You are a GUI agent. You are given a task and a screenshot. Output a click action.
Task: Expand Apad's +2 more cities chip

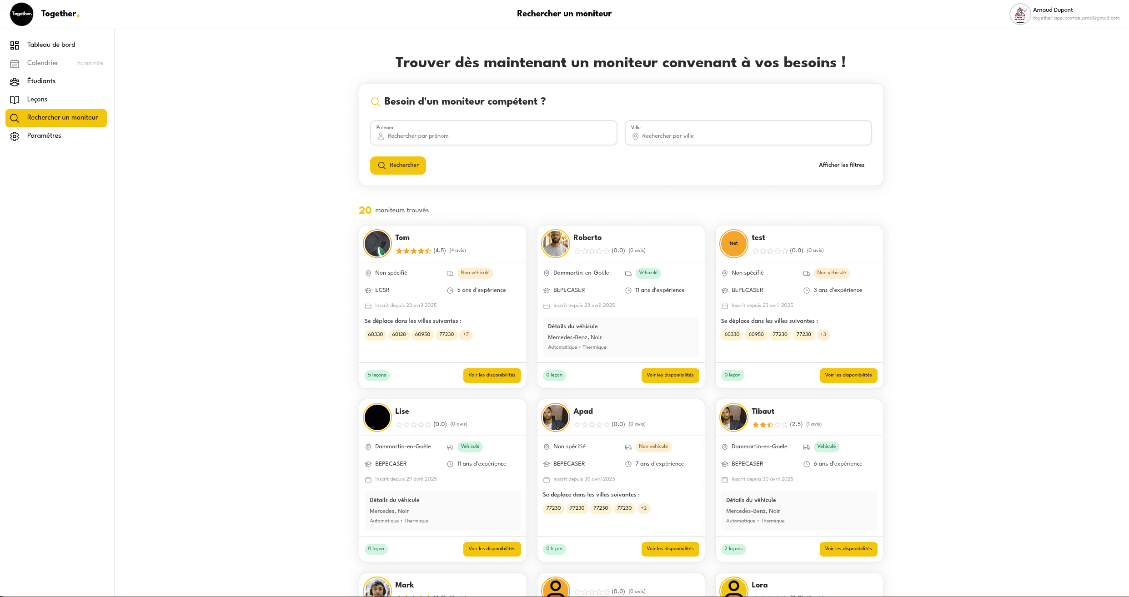coord(644,508)
